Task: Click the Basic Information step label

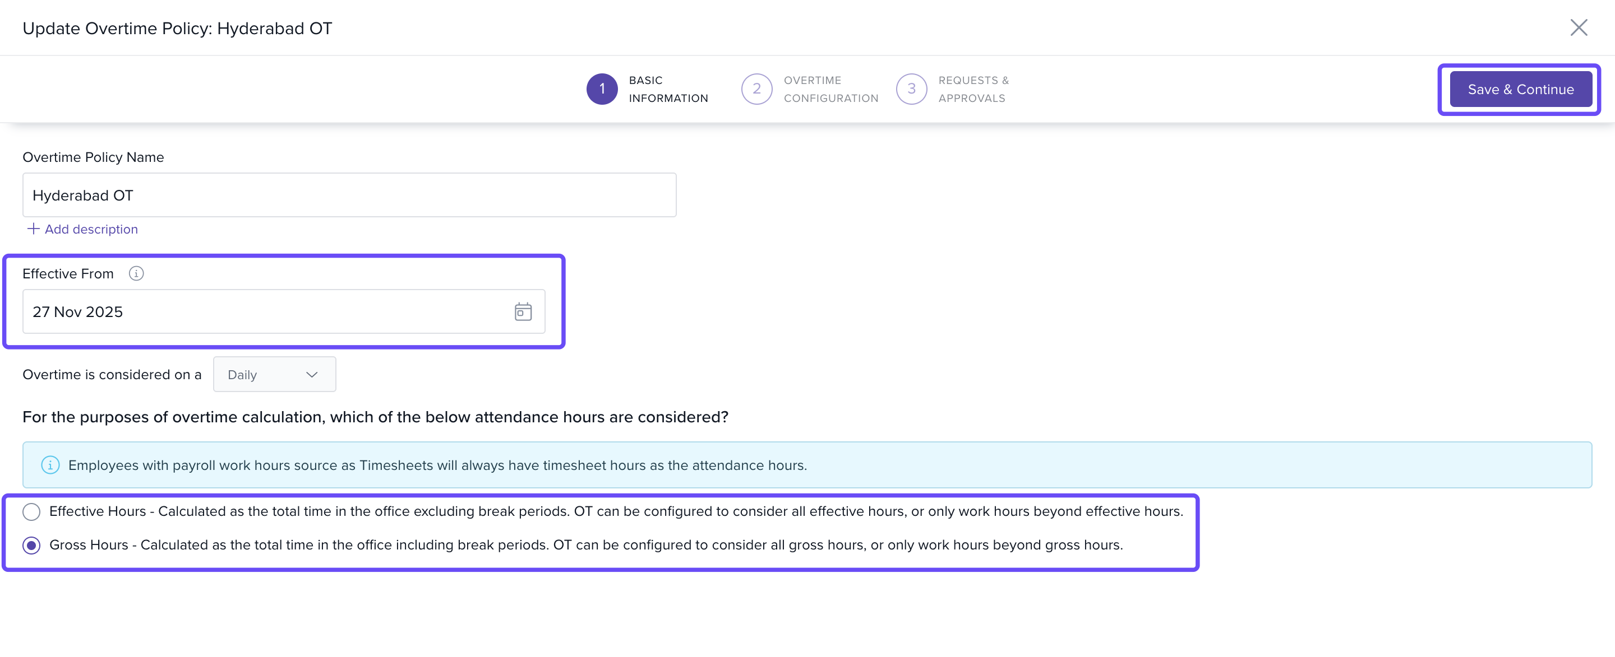Action: pyautogui.click(x=668, y=89)
